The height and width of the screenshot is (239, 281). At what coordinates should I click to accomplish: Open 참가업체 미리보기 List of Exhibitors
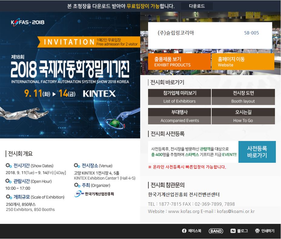[x=180, y=97]
